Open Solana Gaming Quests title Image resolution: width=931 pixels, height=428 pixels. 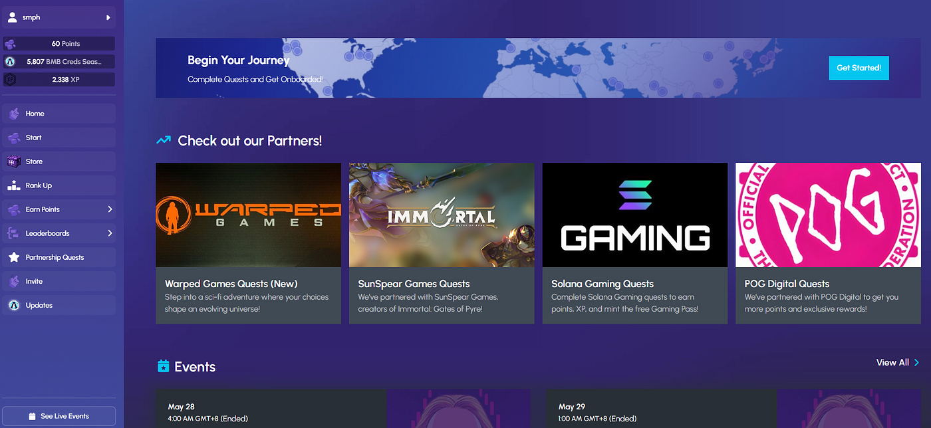602,284
